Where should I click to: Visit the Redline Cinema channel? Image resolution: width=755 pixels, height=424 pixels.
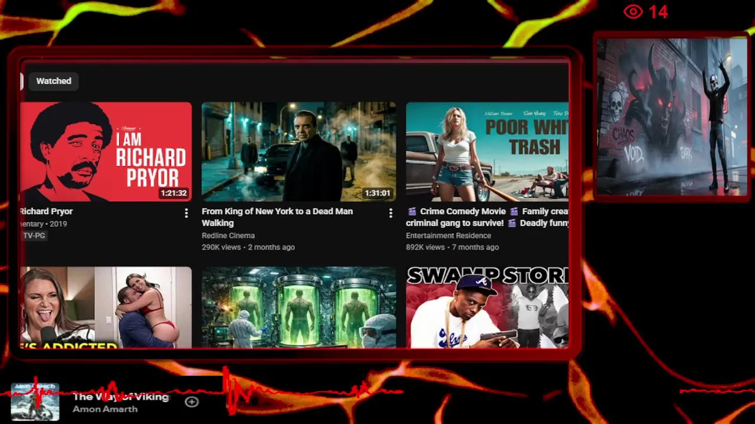228,236
